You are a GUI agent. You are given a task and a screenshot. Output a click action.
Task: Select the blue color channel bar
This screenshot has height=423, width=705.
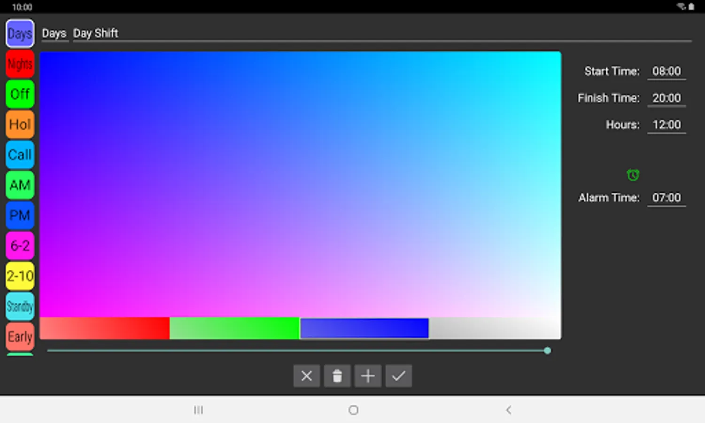pyautogui.click(x=364, y=328)
